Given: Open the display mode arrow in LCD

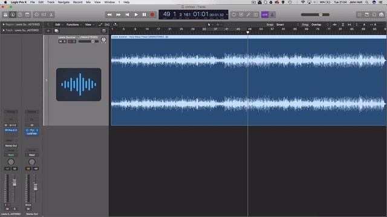Looking at the screenshot, I should coord(227,14).
